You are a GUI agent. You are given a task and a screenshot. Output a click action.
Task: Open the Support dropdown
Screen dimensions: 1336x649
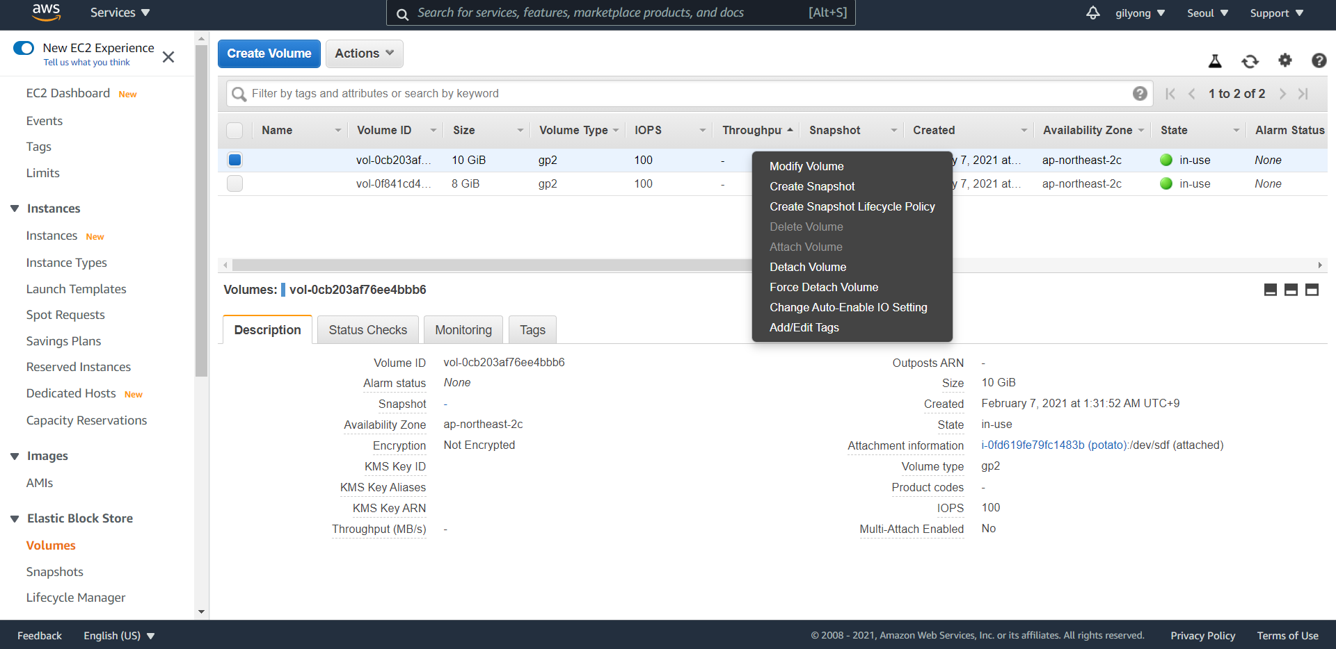[x=1277, y=13]
